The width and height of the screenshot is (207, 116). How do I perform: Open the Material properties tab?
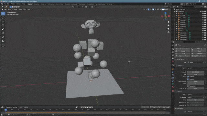tap(173, 87)
